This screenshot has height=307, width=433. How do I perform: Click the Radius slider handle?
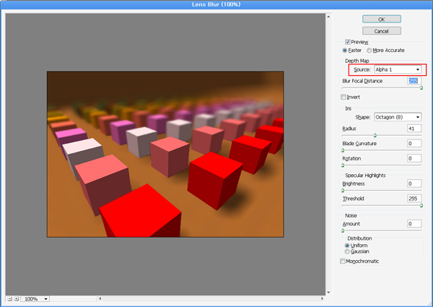pyautogui.click(x=375, y=135)
